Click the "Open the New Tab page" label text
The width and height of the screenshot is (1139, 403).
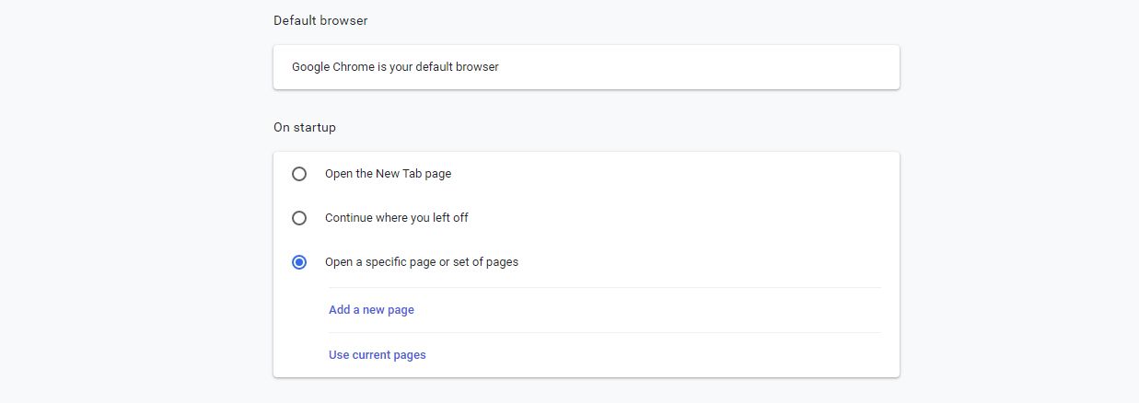tap(388, 174)
